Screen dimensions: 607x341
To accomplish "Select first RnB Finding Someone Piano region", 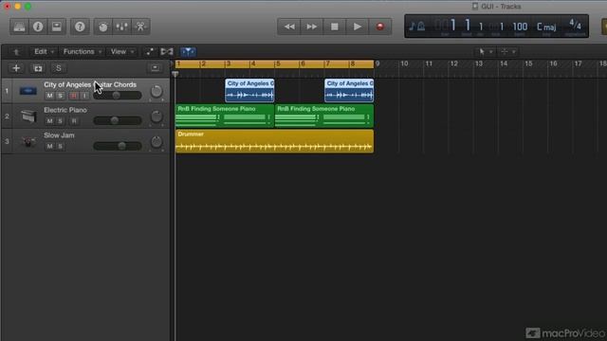I will [225, 116].
